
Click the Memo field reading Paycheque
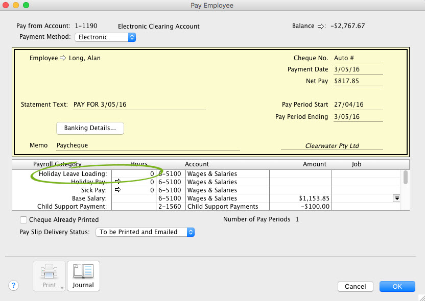[x=148, y=145]
